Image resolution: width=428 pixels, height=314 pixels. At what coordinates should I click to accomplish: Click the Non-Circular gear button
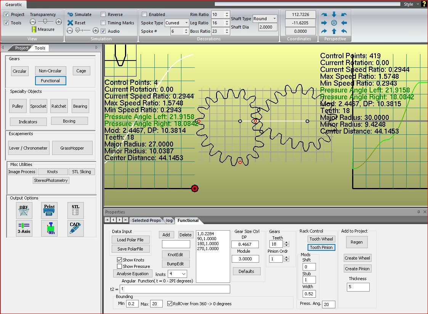50,71
